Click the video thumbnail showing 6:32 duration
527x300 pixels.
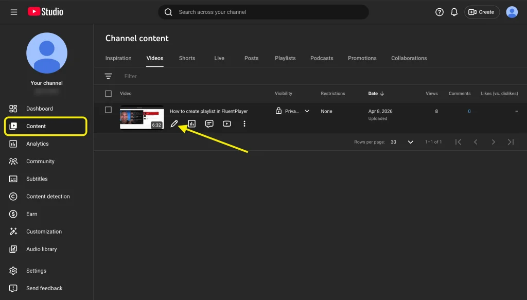click(142, 117)
